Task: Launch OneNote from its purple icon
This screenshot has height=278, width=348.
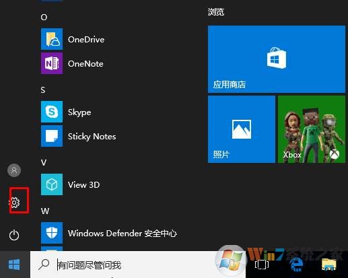Action: pyautogui.click(x=52, y=63)
